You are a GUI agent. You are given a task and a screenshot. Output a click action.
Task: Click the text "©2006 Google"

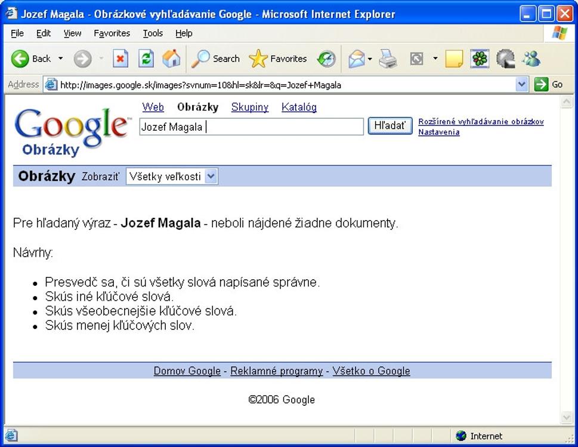[x=282, y=399]
